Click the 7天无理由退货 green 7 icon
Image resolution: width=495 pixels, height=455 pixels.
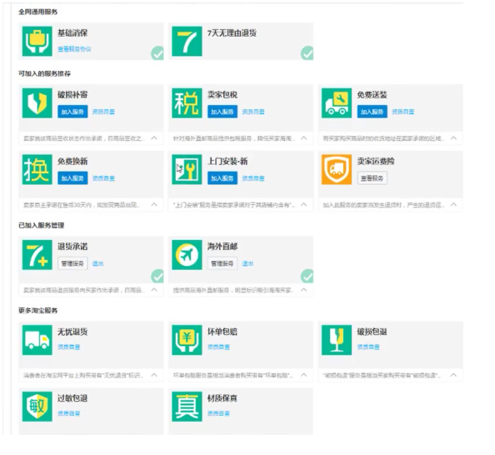click(x=187, y=42)
